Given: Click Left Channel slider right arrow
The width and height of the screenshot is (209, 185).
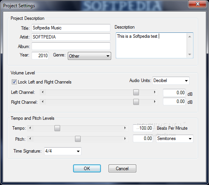Looking at the screenshot, I should (155, 92).
